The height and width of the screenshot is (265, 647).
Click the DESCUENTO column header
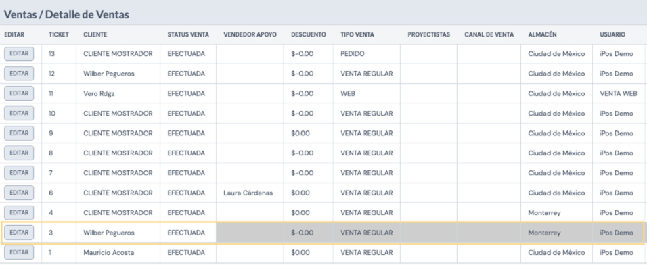308,34
